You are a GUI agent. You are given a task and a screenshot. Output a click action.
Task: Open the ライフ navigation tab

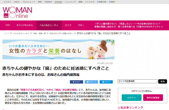click(68, 25)
